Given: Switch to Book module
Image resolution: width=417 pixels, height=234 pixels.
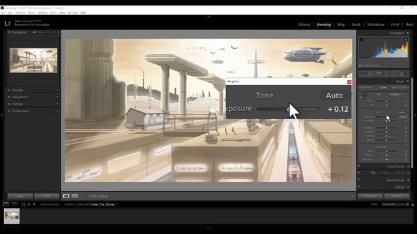Looking at the screenshot, I should (356, 25).
